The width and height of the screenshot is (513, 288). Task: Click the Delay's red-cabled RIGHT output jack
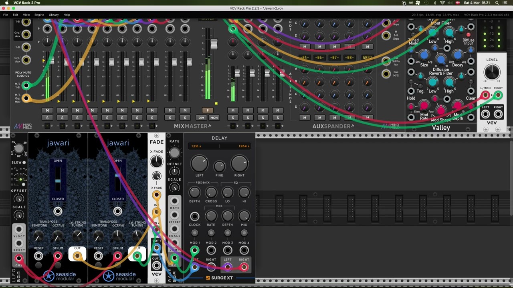244,267
